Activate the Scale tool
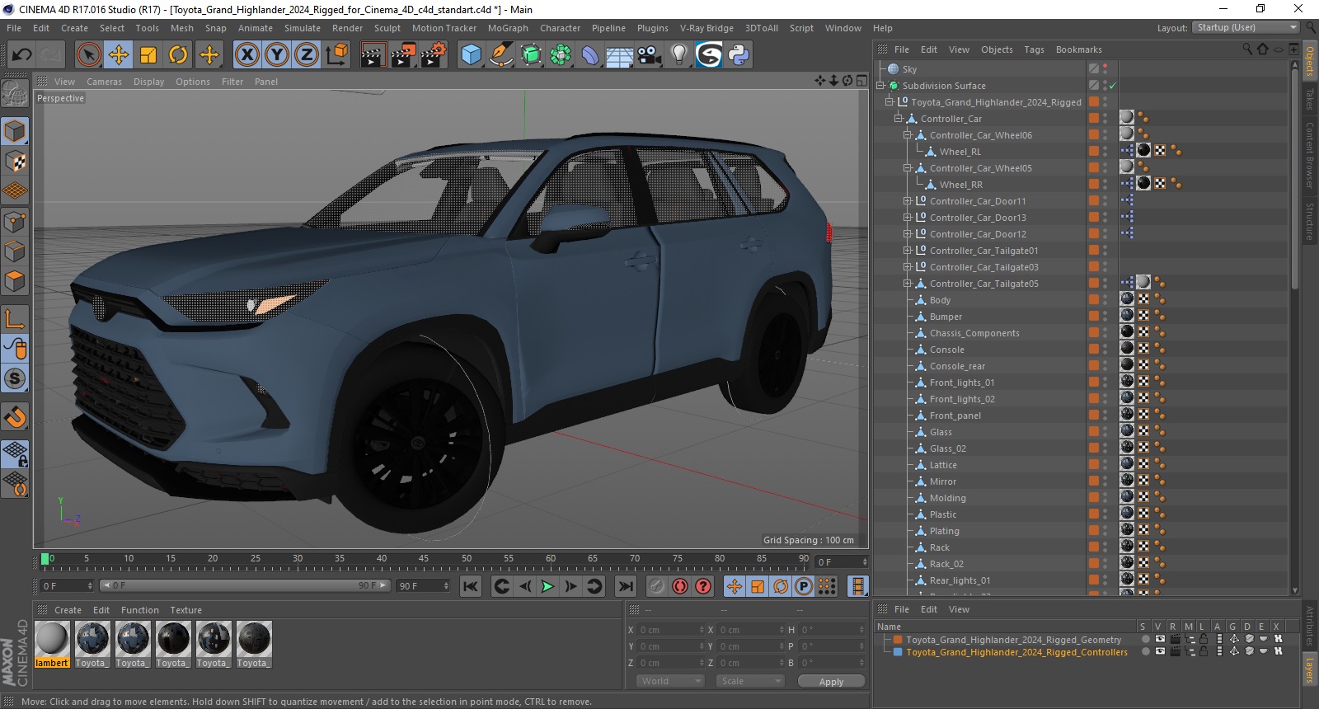The width and height of the screenshot is (1319, 709). coord(148,55)
